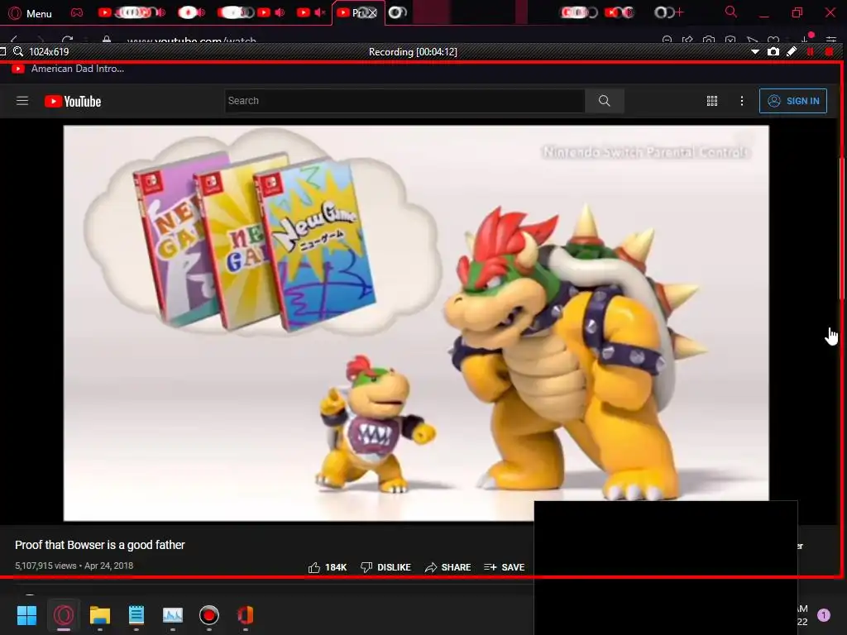
Task: Open the GX Corner gamepad icon
Action: pyautogui.click(x=77, y=12)
